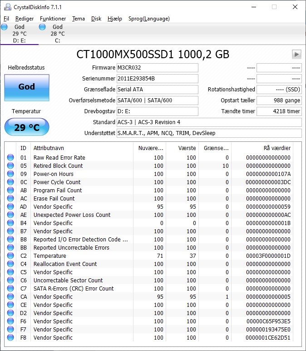Screen dimensions: 306x351
Task: Click raw value 0000000000107A
Action: (x=268, y=174)
